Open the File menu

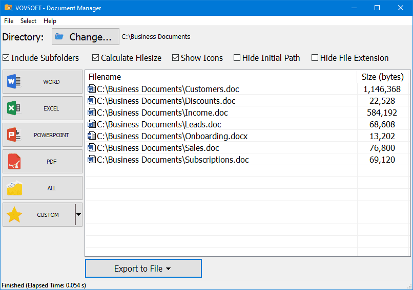[9, 21]
